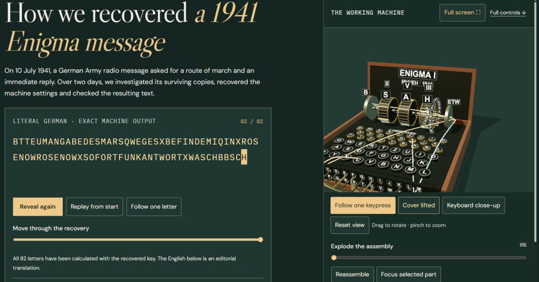This screenshot has height=282, width=539.
Task: Click the Q key on the 3D keyboard
Action: (339, 140)
